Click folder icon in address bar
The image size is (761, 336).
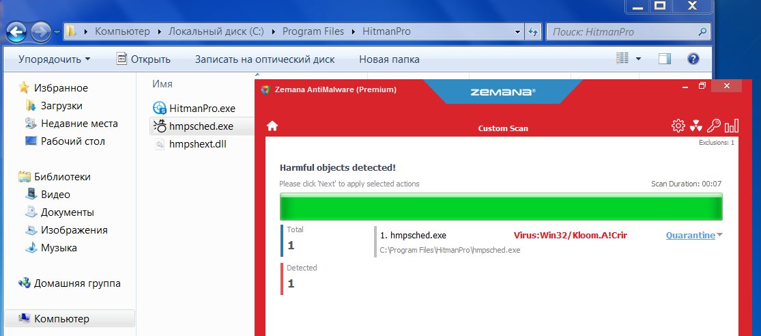(71, 31)
